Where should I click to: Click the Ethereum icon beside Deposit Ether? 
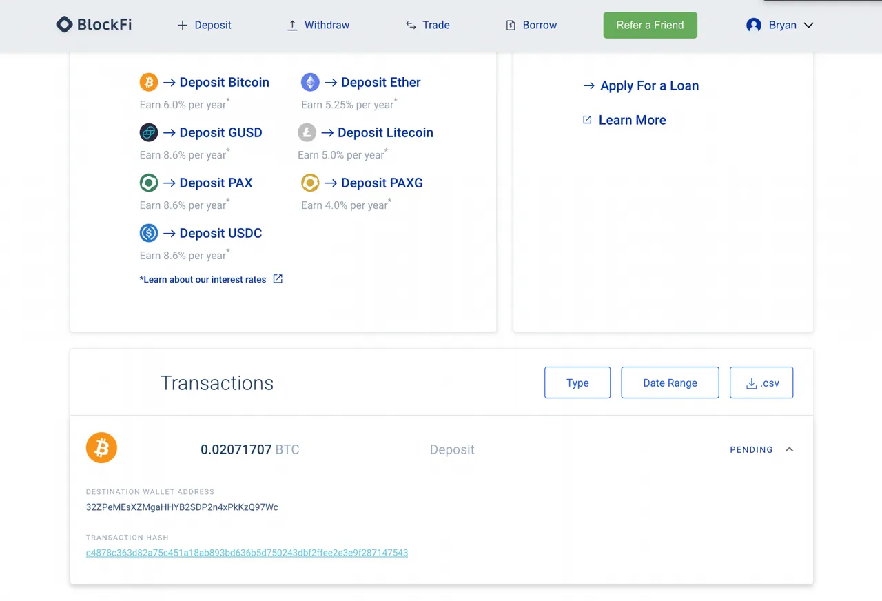310,83
